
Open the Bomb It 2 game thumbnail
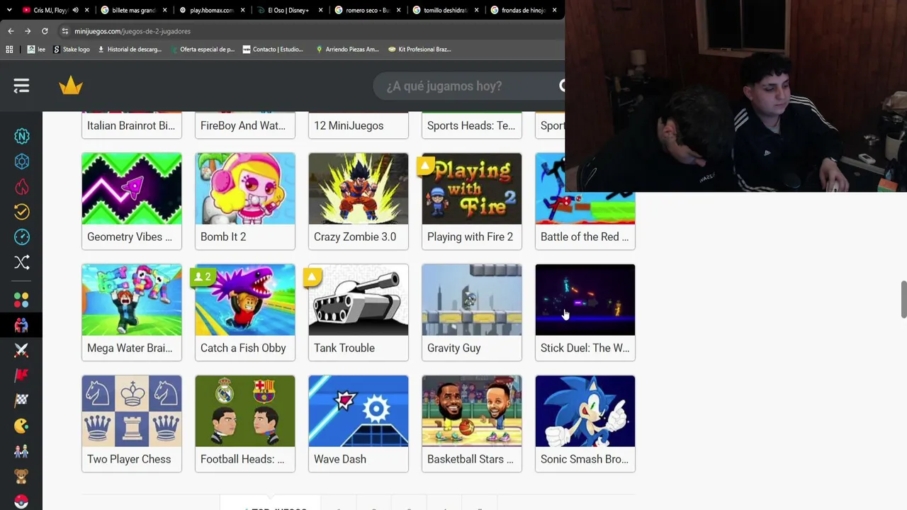click(245, 188)
